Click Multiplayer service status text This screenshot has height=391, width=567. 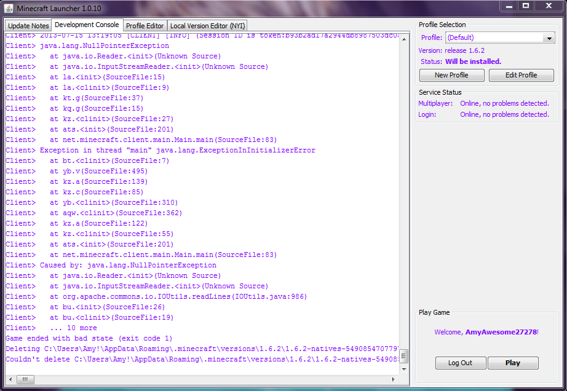point(504,103)
